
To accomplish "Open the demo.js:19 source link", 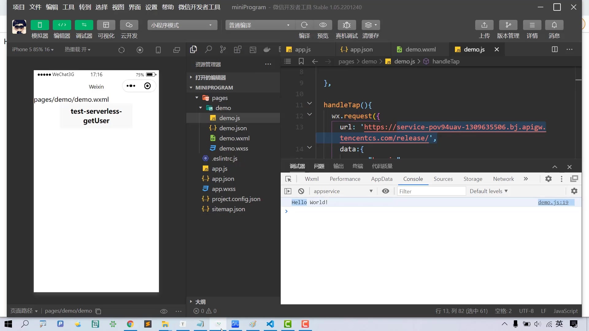I will point(553,202).
